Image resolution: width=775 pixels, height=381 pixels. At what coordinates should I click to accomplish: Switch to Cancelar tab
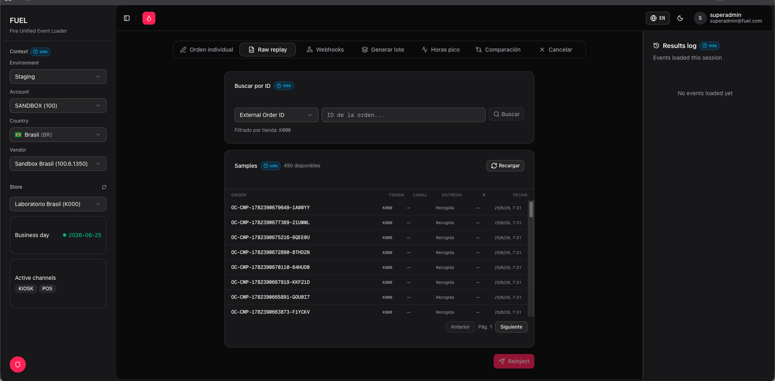tap(556, 50)
